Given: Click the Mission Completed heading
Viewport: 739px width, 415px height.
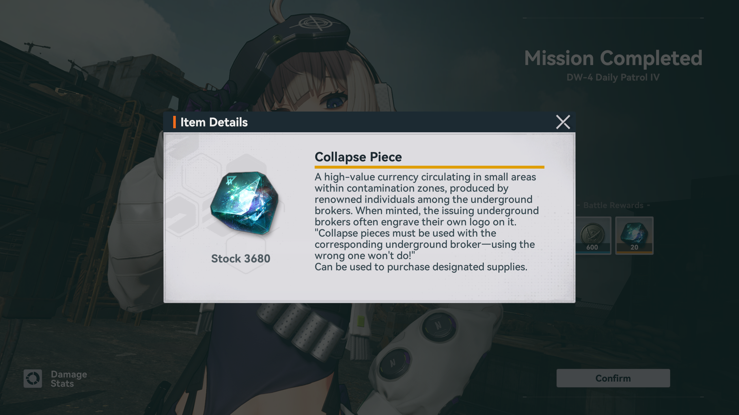Looking at the screenshot, I should [613, 58].
